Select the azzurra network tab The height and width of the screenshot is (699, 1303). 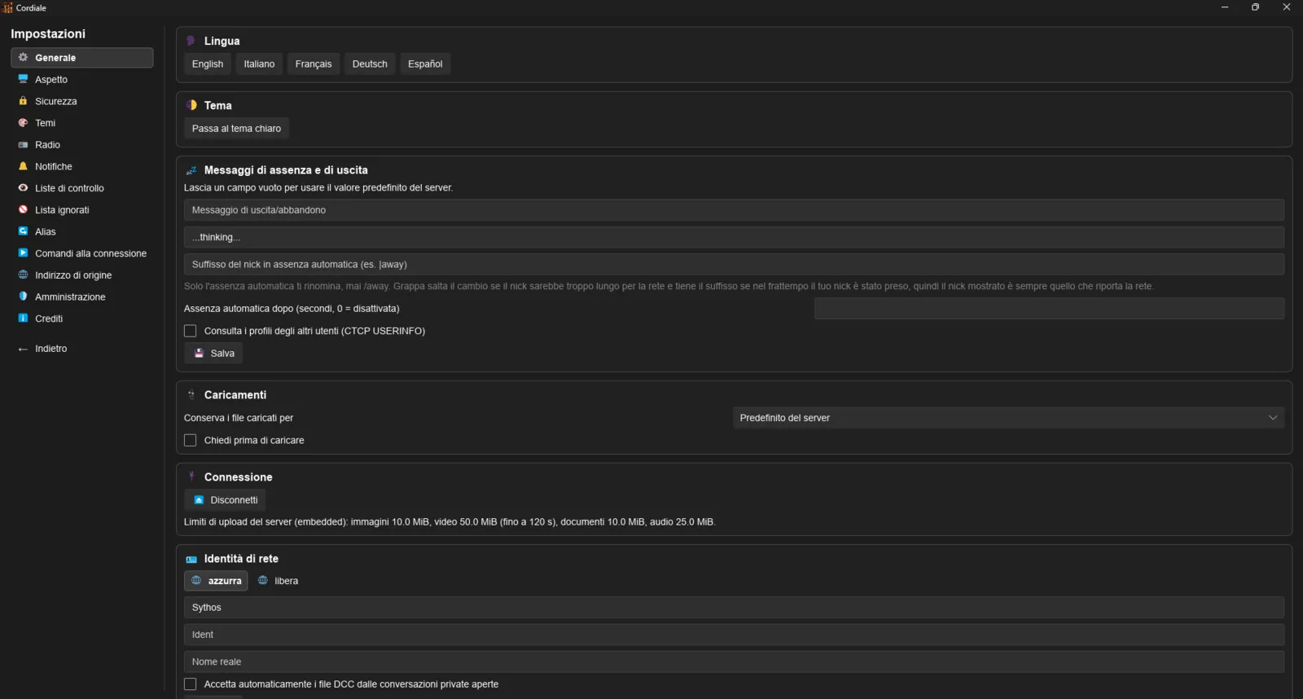[x=216, y=581]
